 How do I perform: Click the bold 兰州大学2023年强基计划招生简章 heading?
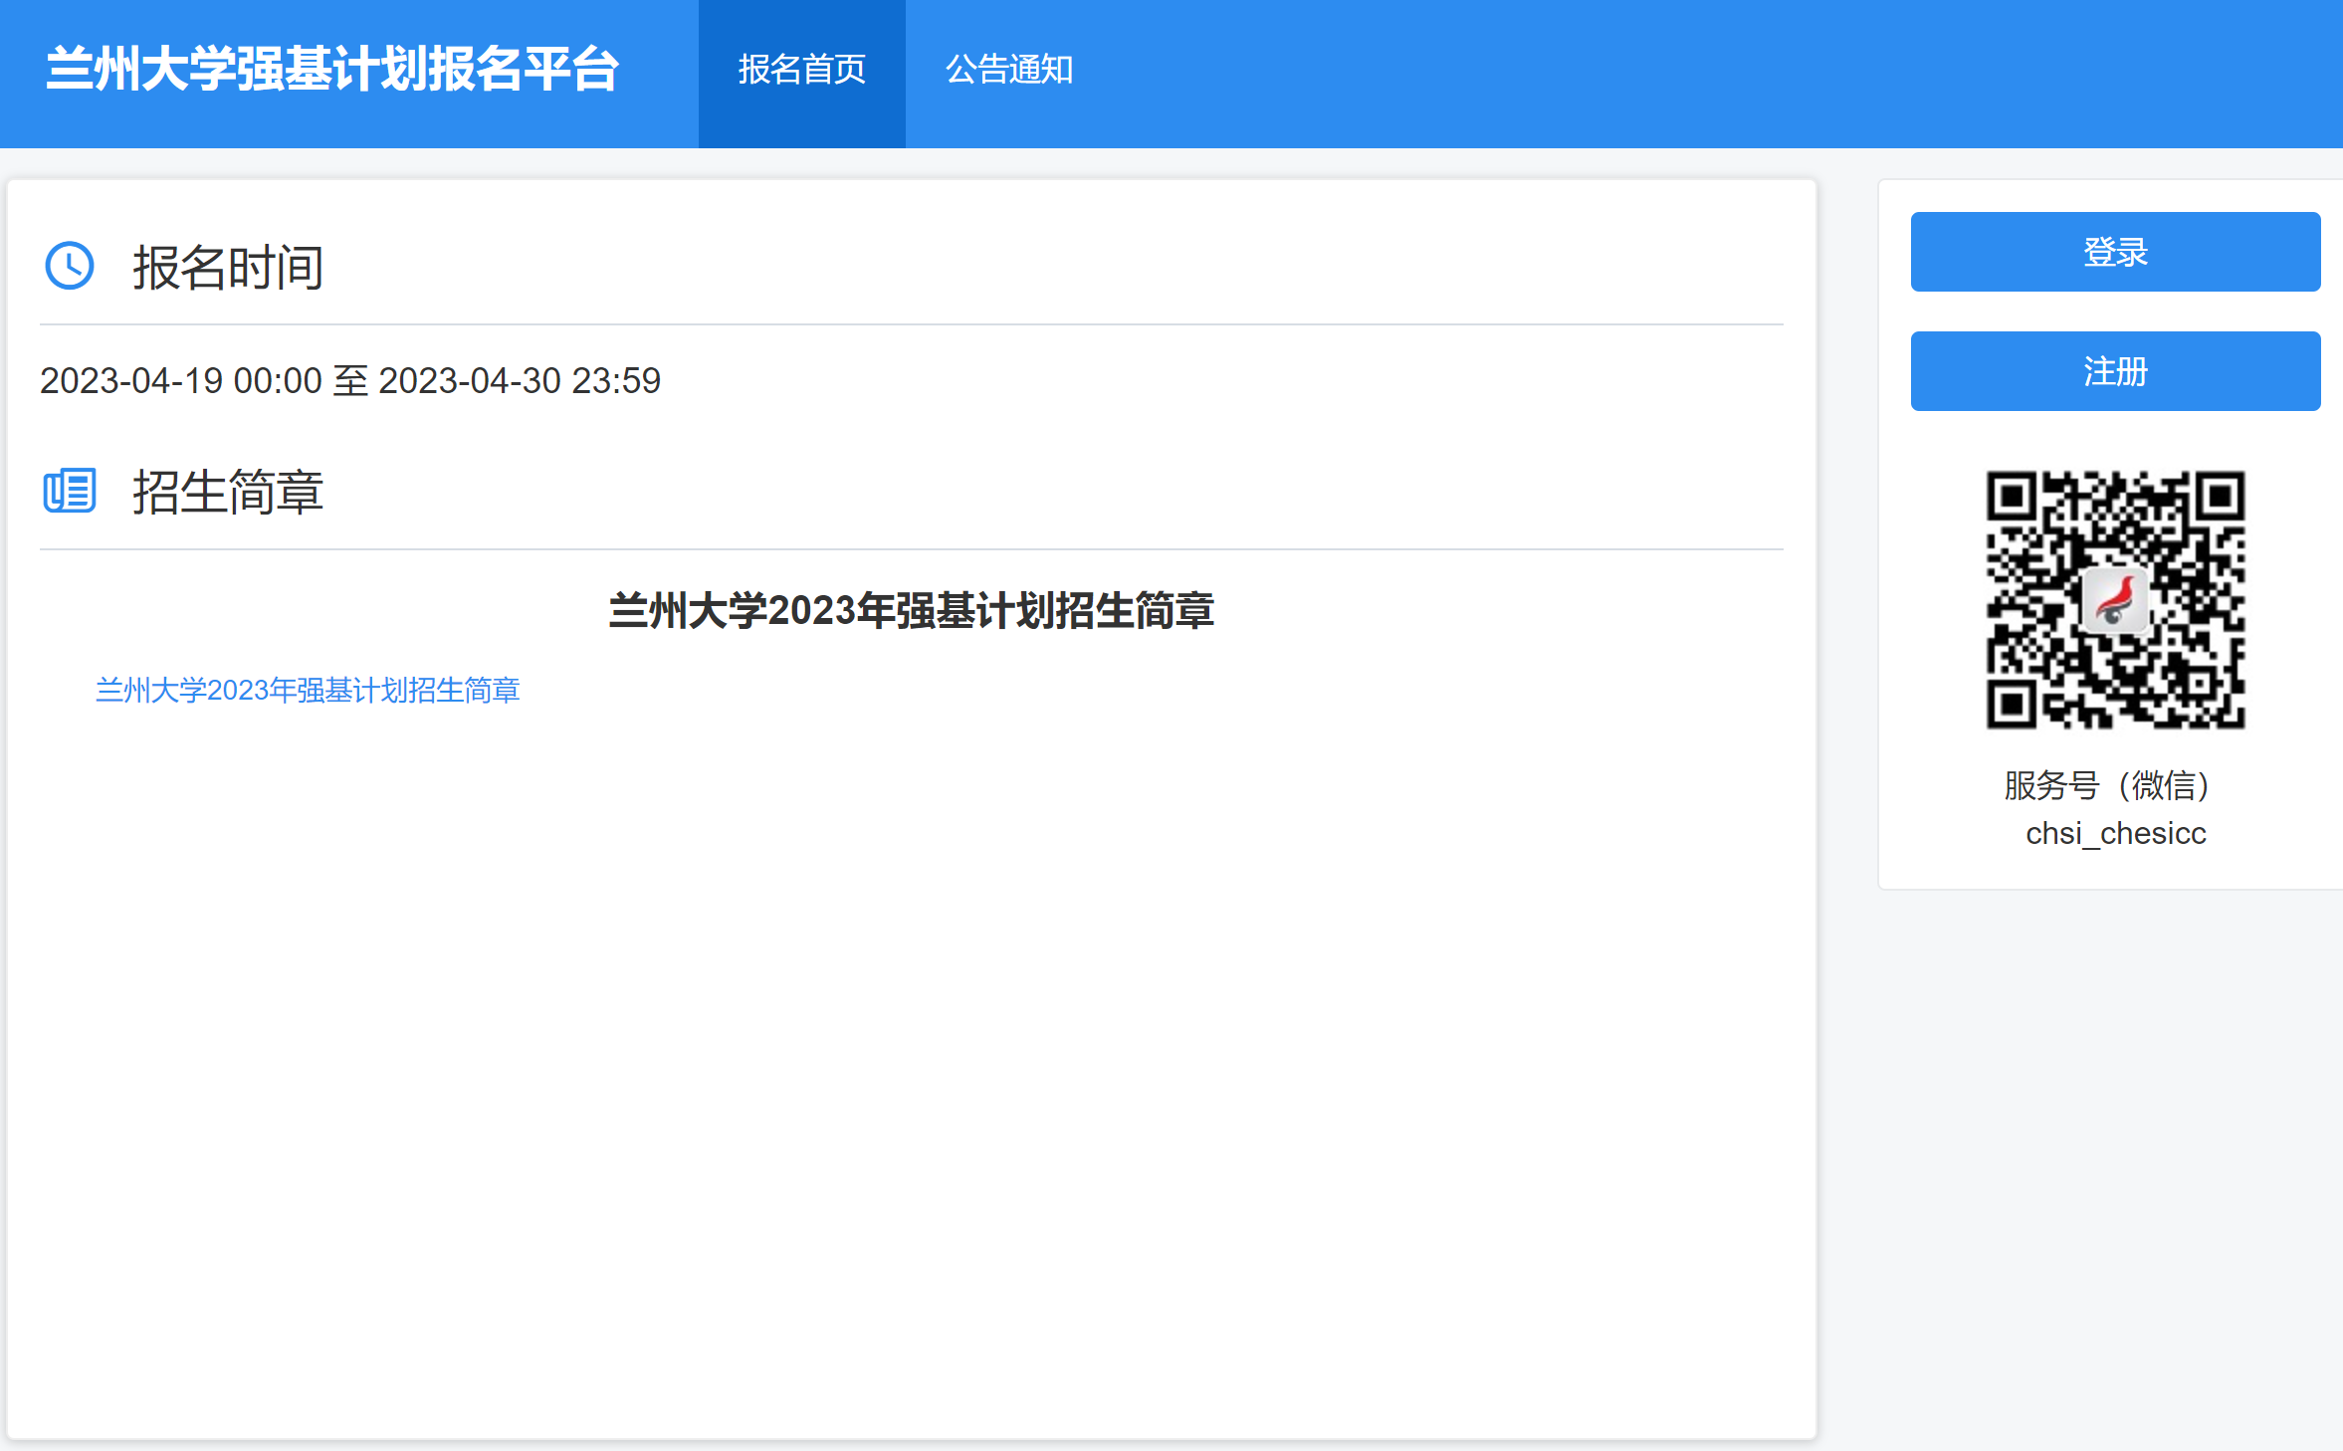tap(911, 610)
